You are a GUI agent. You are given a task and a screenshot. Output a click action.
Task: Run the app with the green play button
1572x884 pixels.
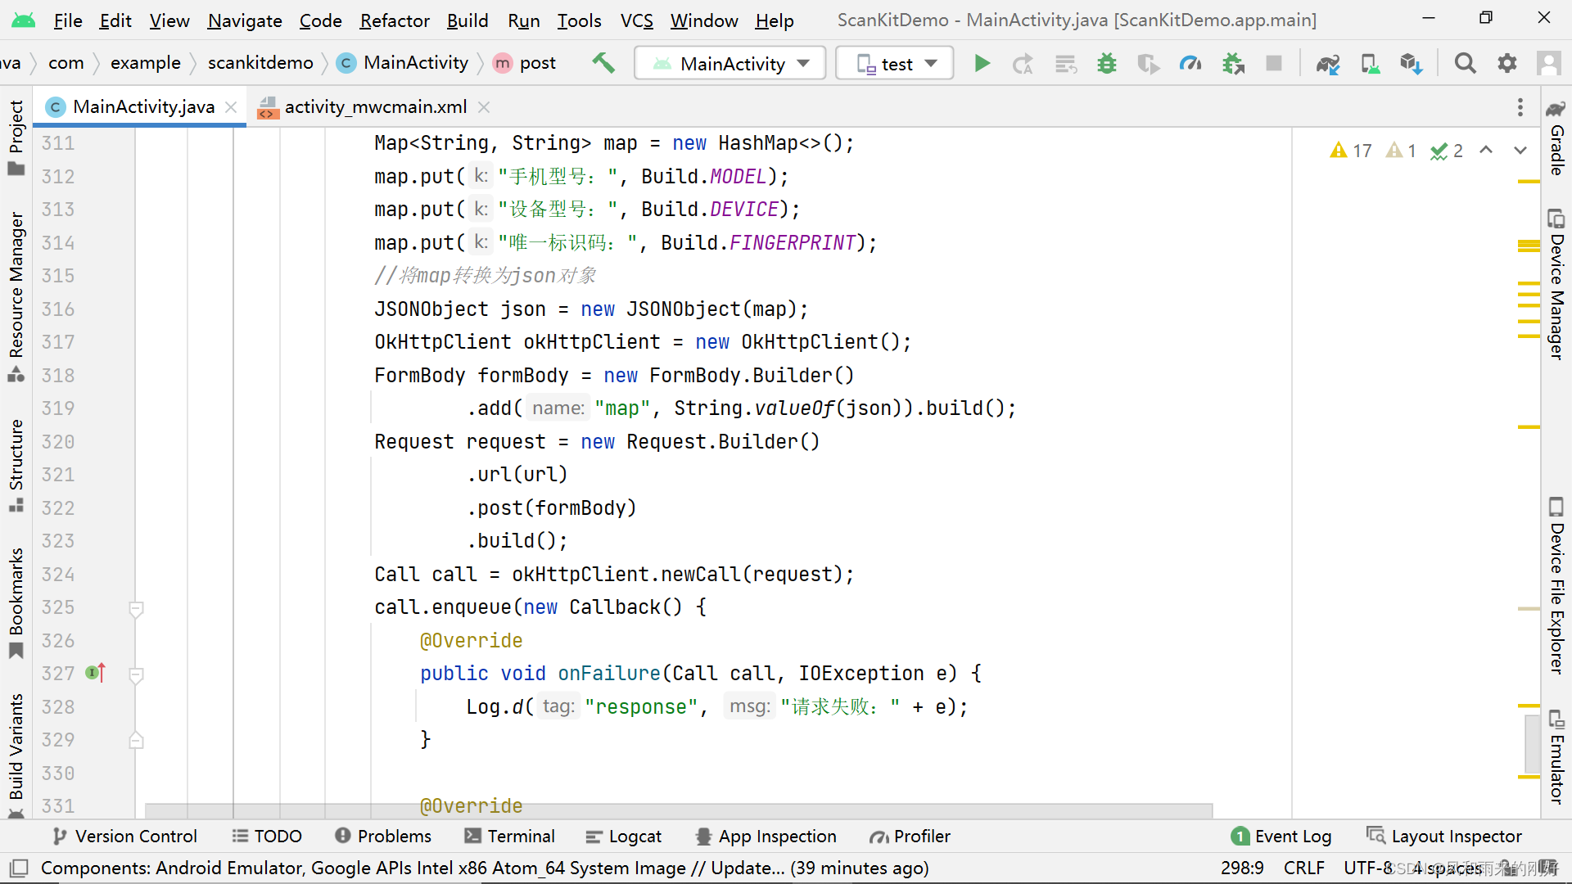pos(982,63)
